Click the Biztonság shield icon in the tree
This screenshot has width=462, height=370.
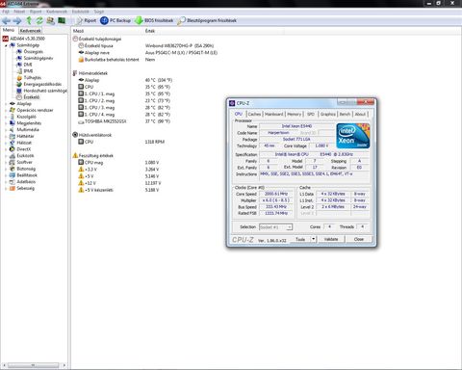13,169
